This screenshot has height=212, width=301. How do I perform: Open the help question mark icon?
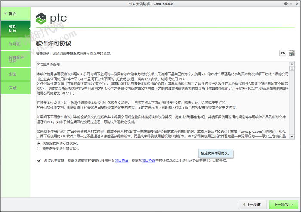point(286,3)
